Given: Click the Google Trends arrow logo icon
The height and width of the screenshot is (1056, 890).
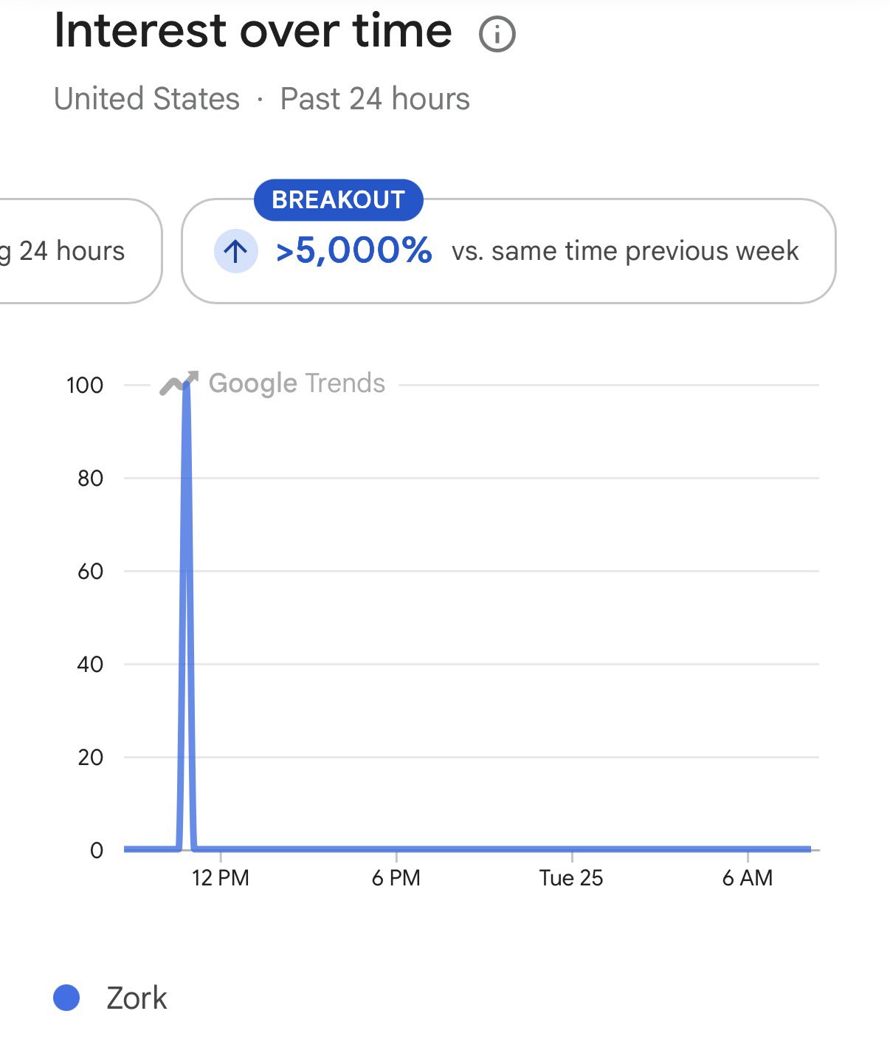Looking at the screenshot, I should click(x=179, y=383).
